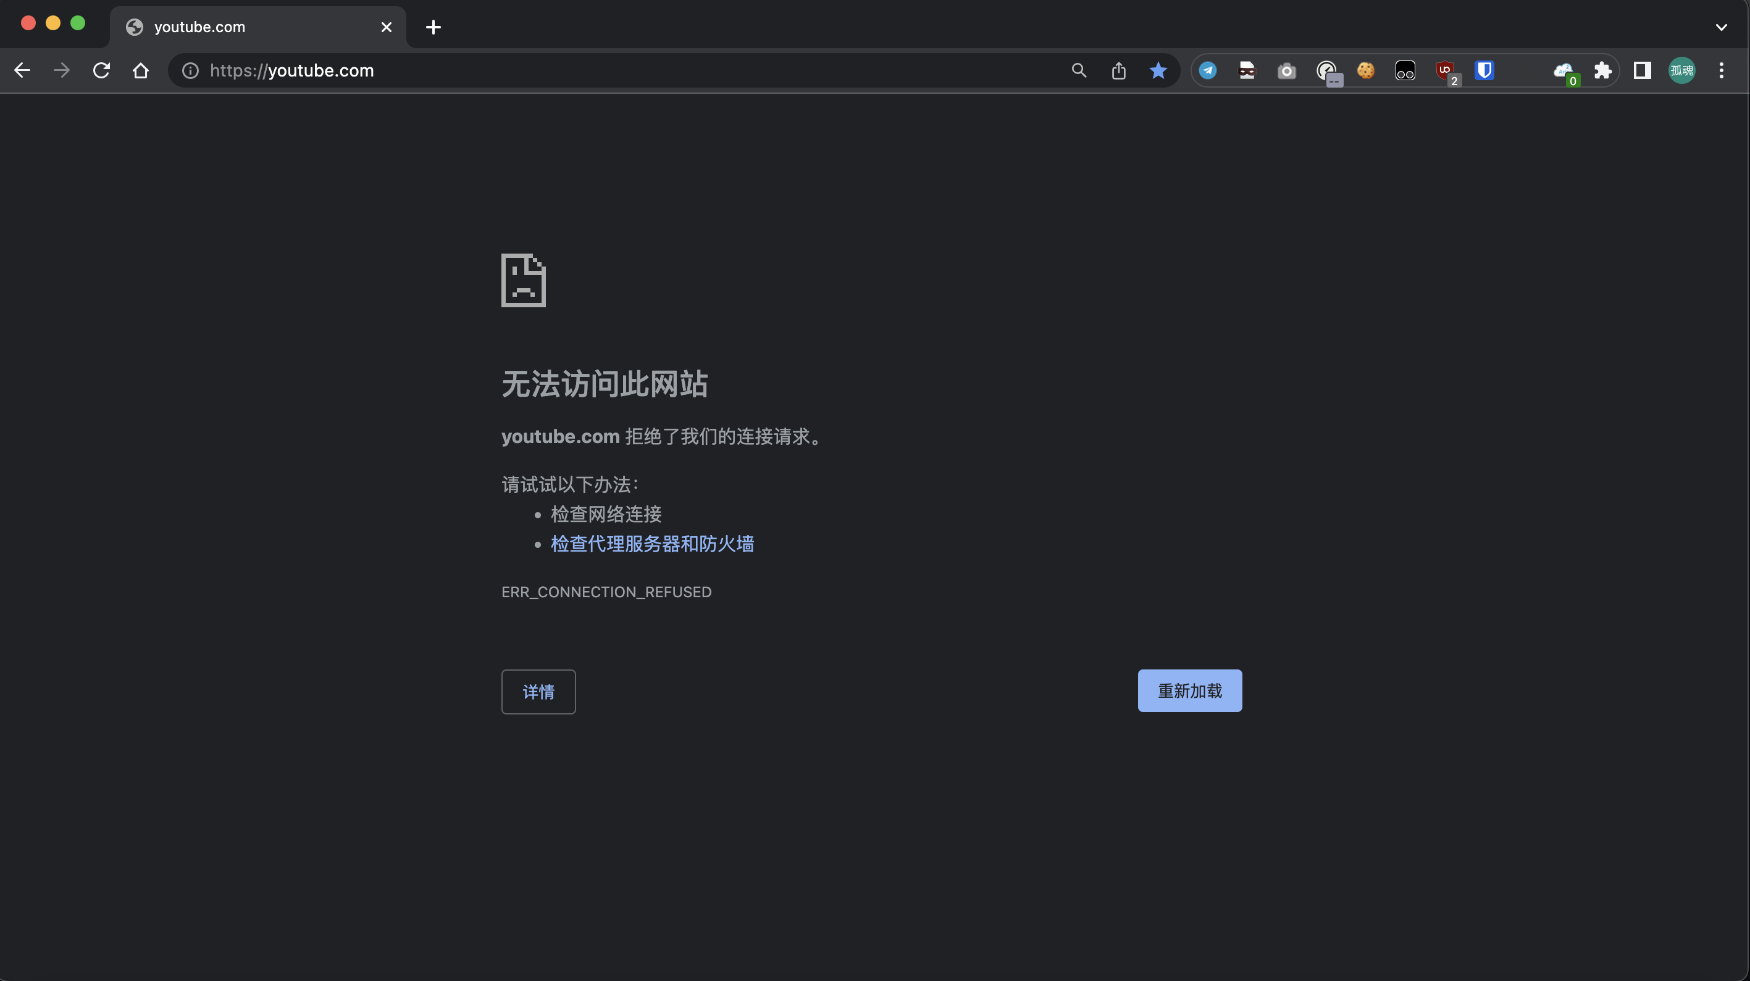
Task: Expand the tab search chevron
Action: click(1722, 27)
